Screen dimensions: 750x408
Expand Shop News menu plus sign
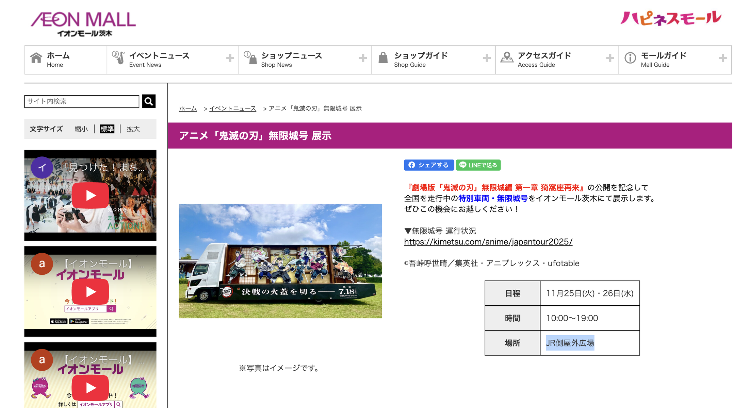[x=363, y=58]
